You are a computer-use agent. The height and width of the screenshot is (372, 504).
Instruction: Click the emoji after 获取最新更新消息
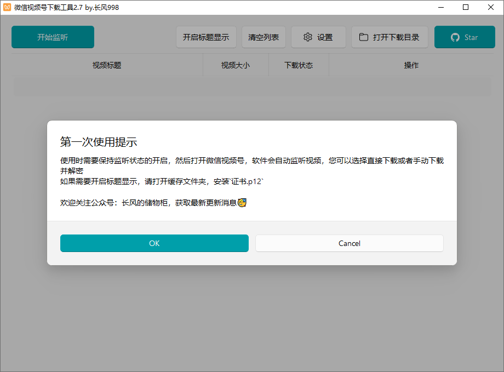[242, 203]
